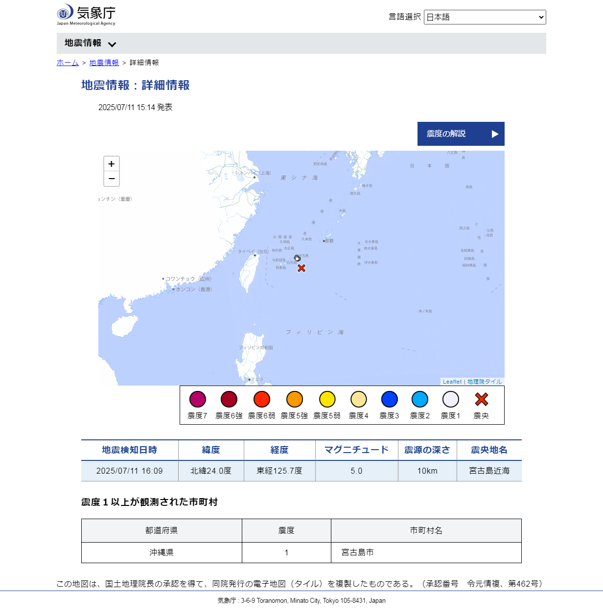The width and height of the screenshot is (603, 616).
Task: Click the 震度1 white legend circle
Action: pos(451,399)
